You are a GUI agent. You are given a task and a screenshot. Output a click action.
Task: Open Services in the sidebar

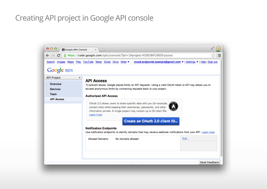tap(55, 89)
